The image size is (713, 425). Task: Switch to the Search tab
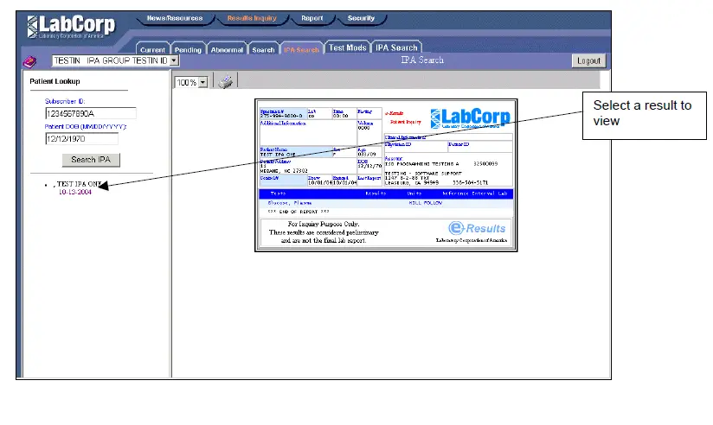pos(263,49)
